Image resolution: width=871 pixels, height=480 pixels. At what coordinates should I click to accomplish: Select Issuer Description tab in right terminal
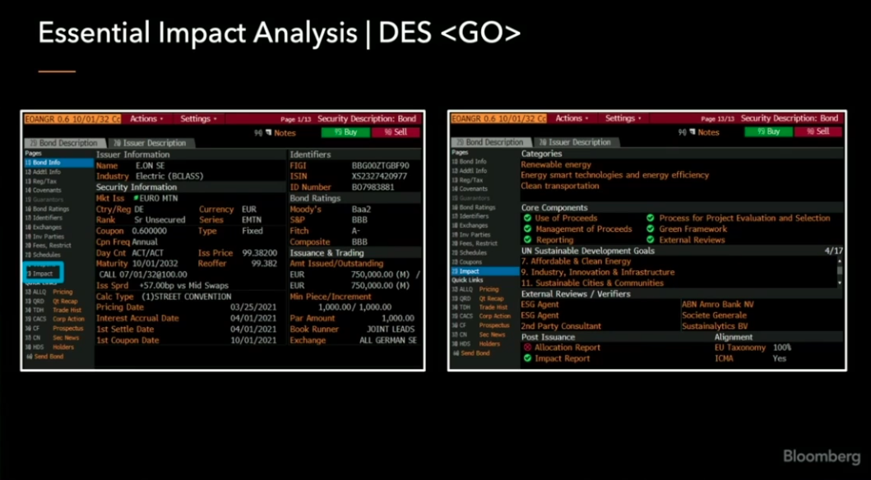coord(577,143)
